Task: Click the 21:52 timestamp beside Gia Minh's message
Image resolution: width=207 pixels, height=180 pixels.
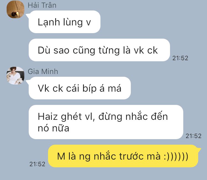Action: tap(193, 136)
